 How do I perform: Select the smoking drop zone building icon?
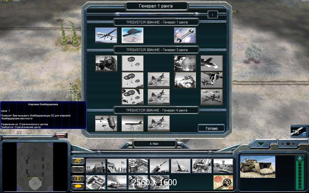point(117,182)
